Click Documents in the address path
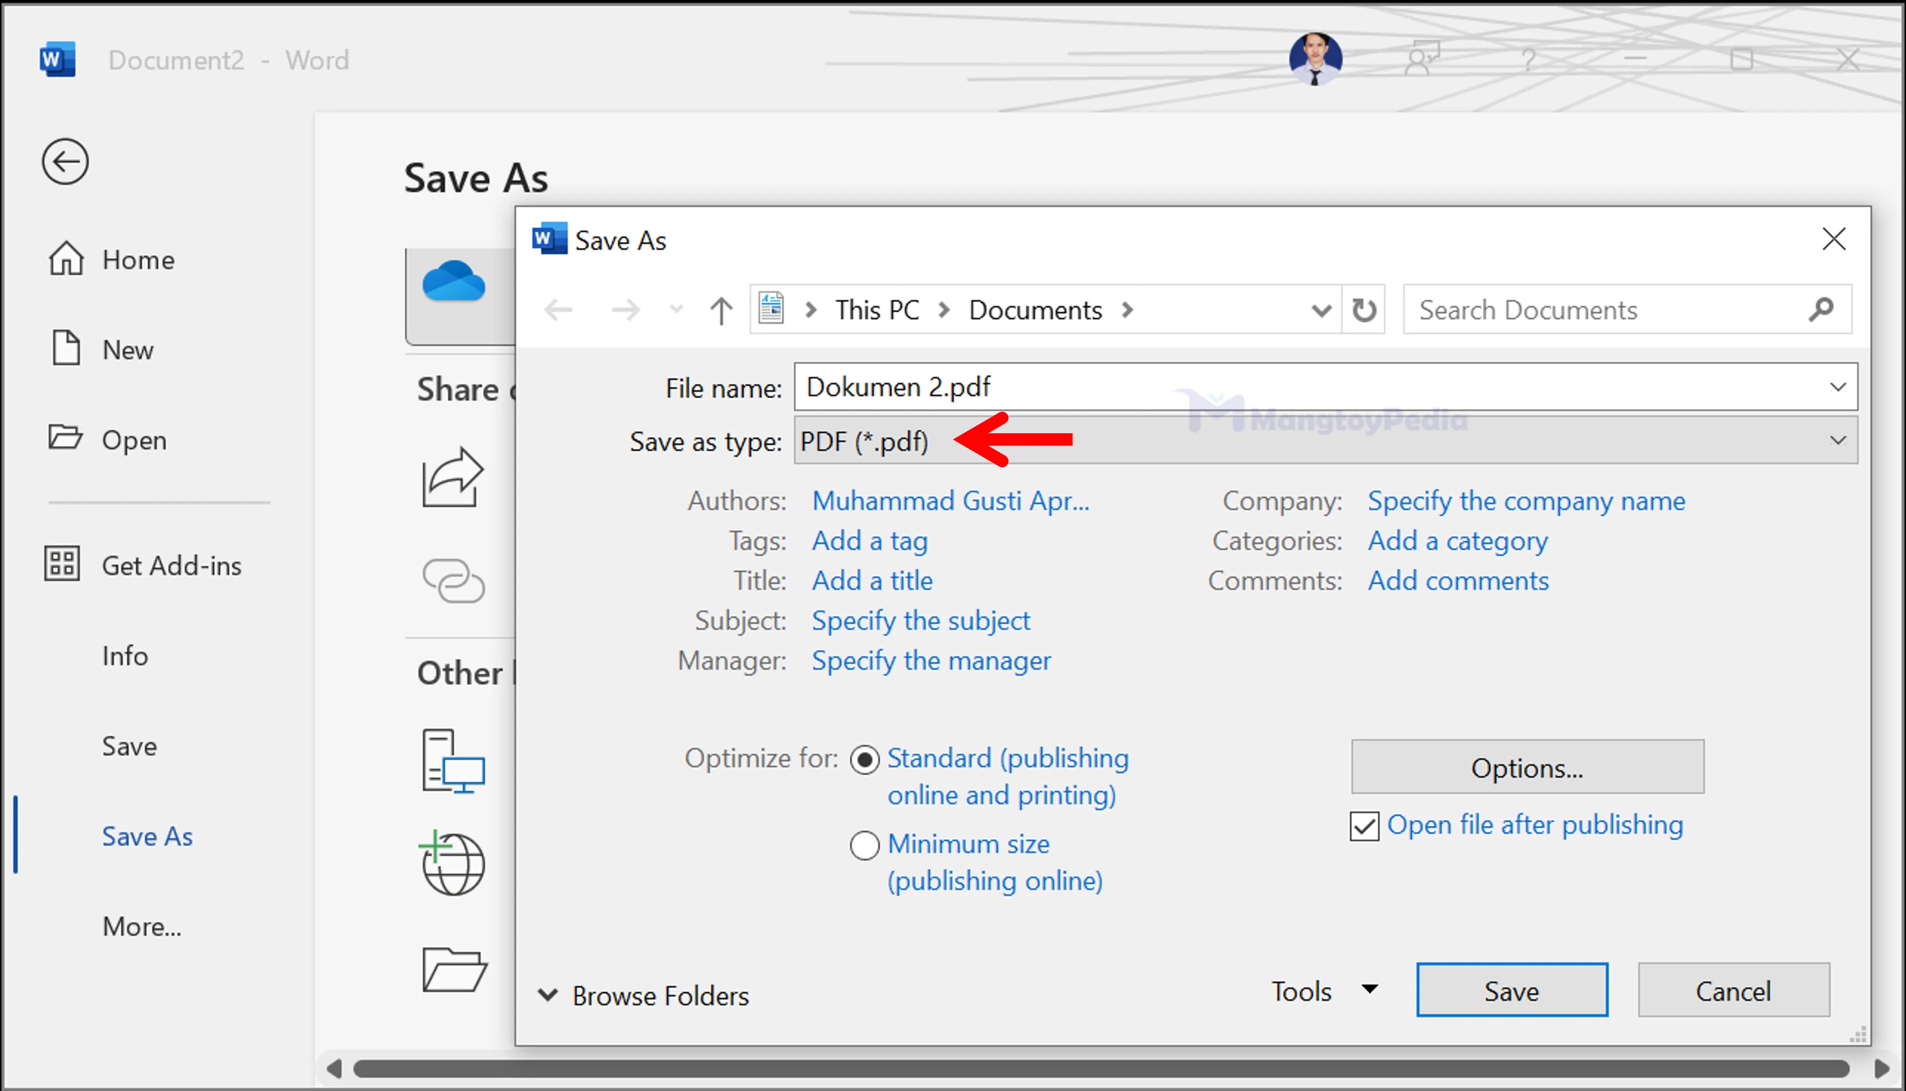The image size is (1906, 1091). (x=1035, y=309)
